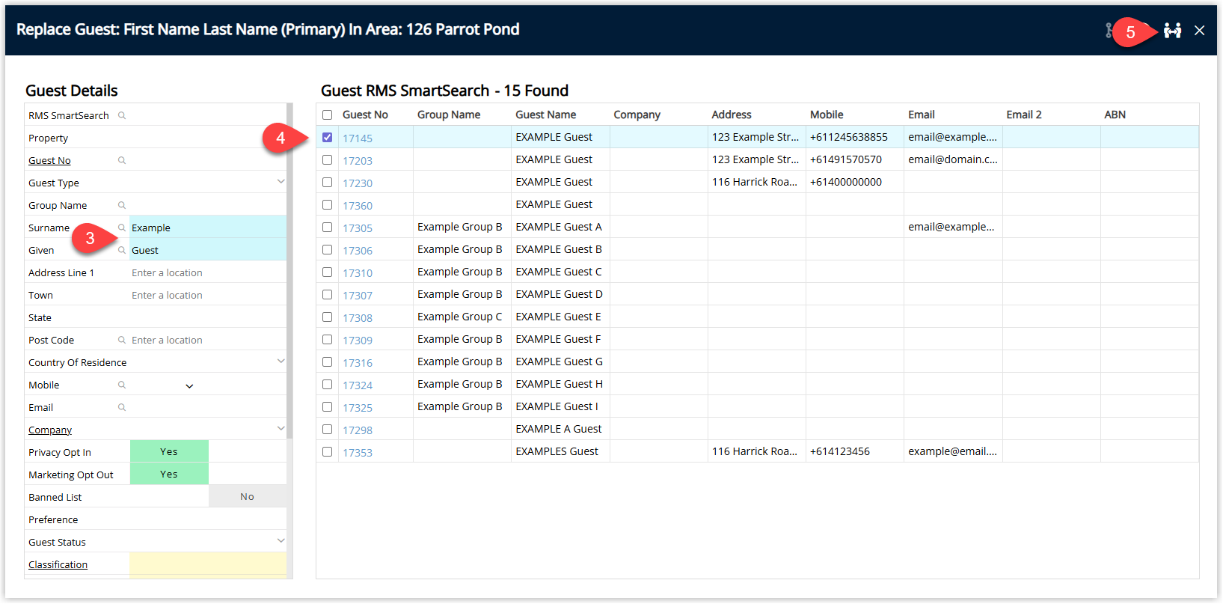Click the Classification label link
Image resolution: width=1223 pixels, height=604 pixels.
point(58,564)
